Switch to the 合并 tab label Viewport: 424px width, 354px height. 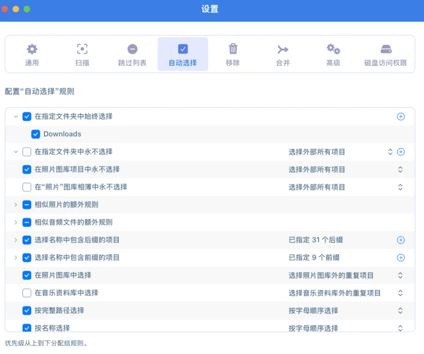coord(283,63)
